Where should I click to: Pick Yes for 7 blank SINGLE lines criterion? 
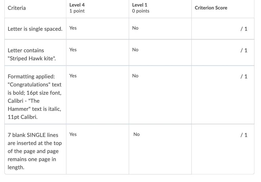pyautogui.click(x=97, y=149)
